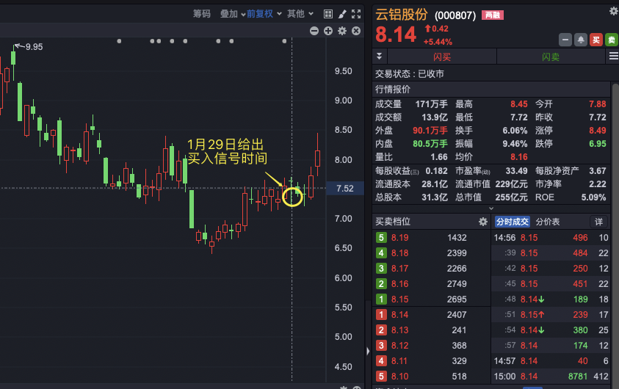Open settings gear at top right of quote panel
The image size is (619, 389).
(613, 11)
